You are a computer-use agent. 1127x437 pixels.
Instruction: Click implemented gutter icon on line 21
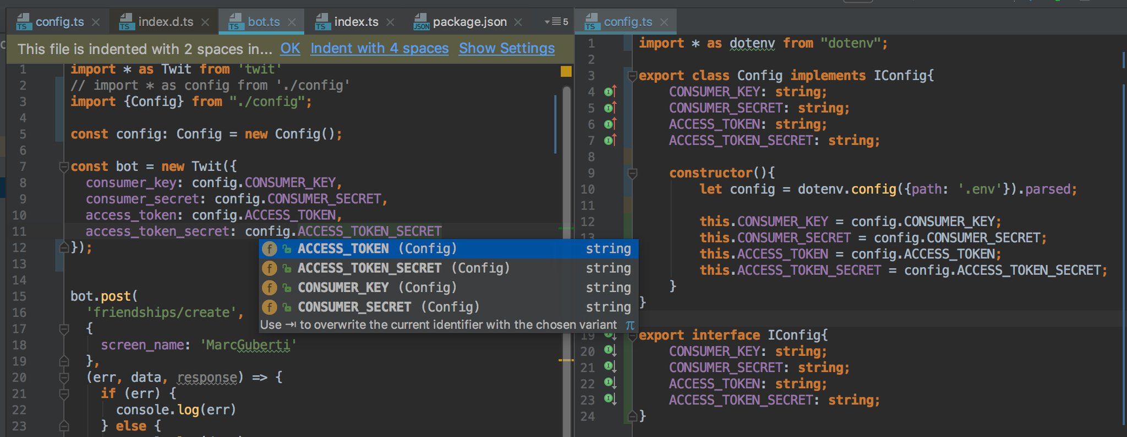pyautogui.click(x=610, y=367)
